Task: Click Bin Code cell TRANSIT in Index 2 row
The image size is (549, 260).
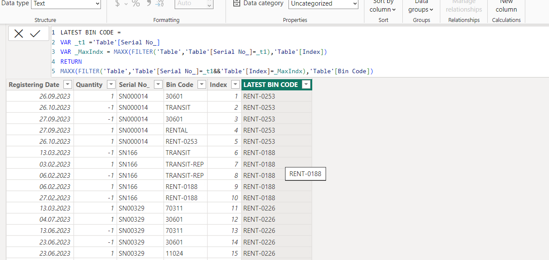Action: click(185, 108)
